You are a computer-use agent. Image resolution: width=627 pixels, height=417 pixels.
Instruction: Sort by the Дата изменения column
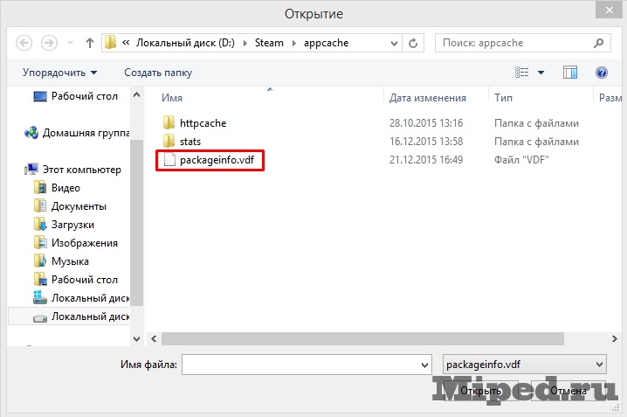[427, 98]
